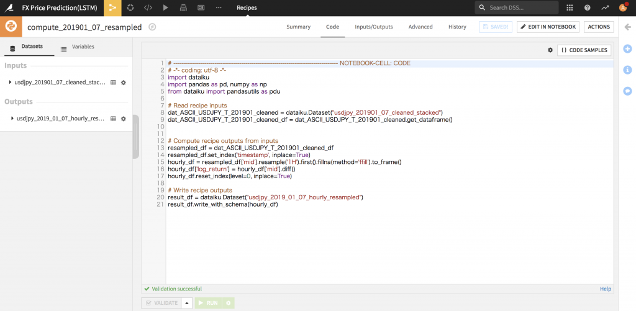Open code editor settings gear
The height and width of the screenshot is (311, 636).
(x=550, y=50)
